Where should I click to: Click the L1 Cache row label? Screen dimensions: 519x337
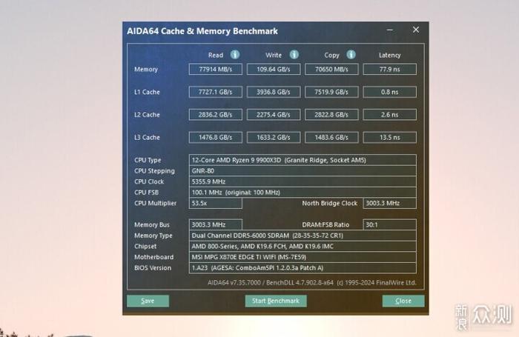(147, 92)
